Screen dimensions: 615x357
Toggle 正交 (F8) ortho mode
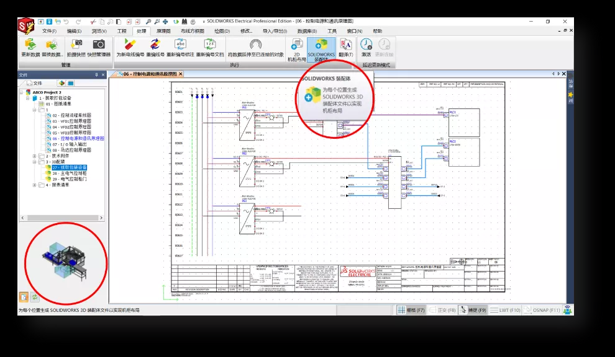442,310
